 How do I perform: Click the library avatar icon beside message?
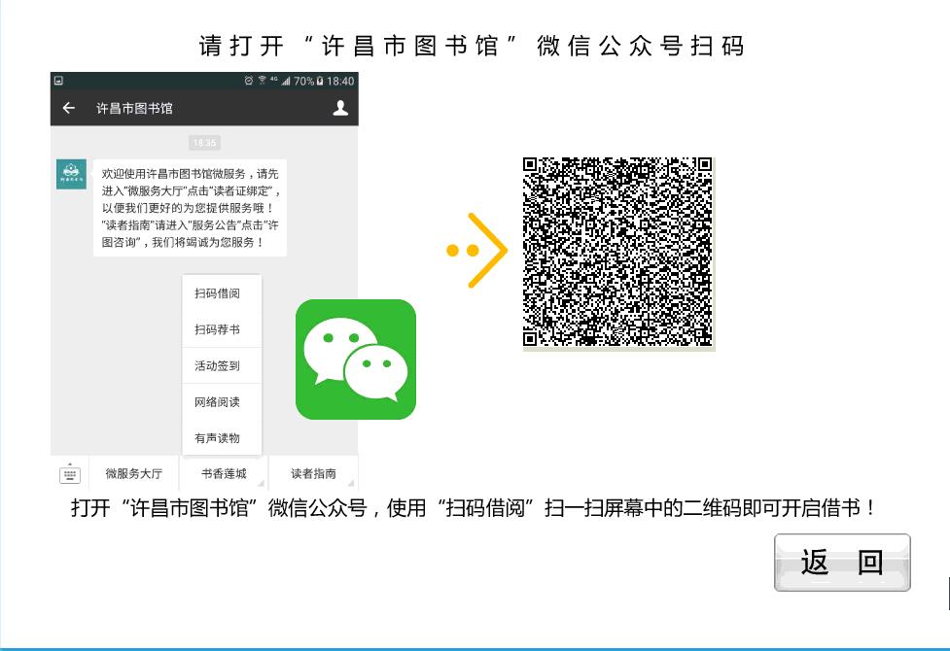72,174
